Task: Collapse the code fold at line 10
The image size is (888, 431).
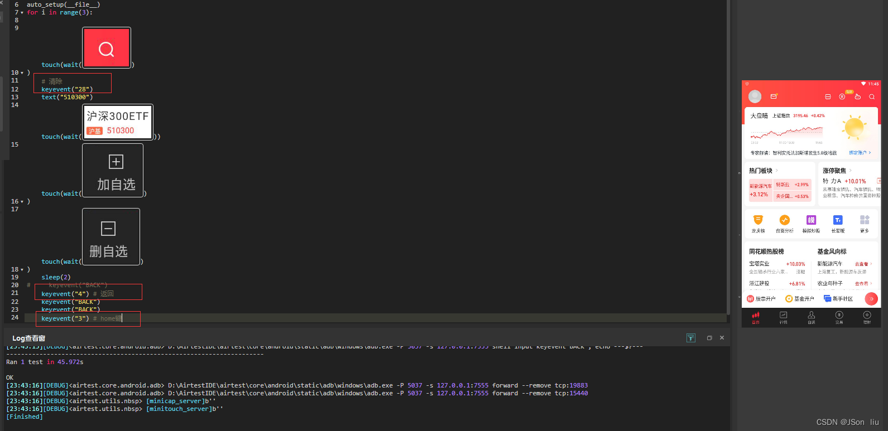Action: click(x=22, y=73)
